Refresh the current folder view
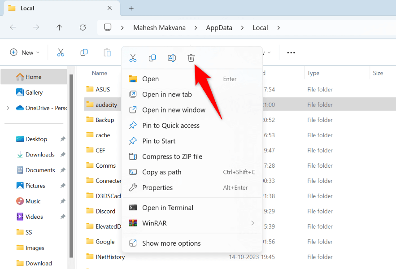Screen dimensions: 396x269 click(x=83, y=27)
